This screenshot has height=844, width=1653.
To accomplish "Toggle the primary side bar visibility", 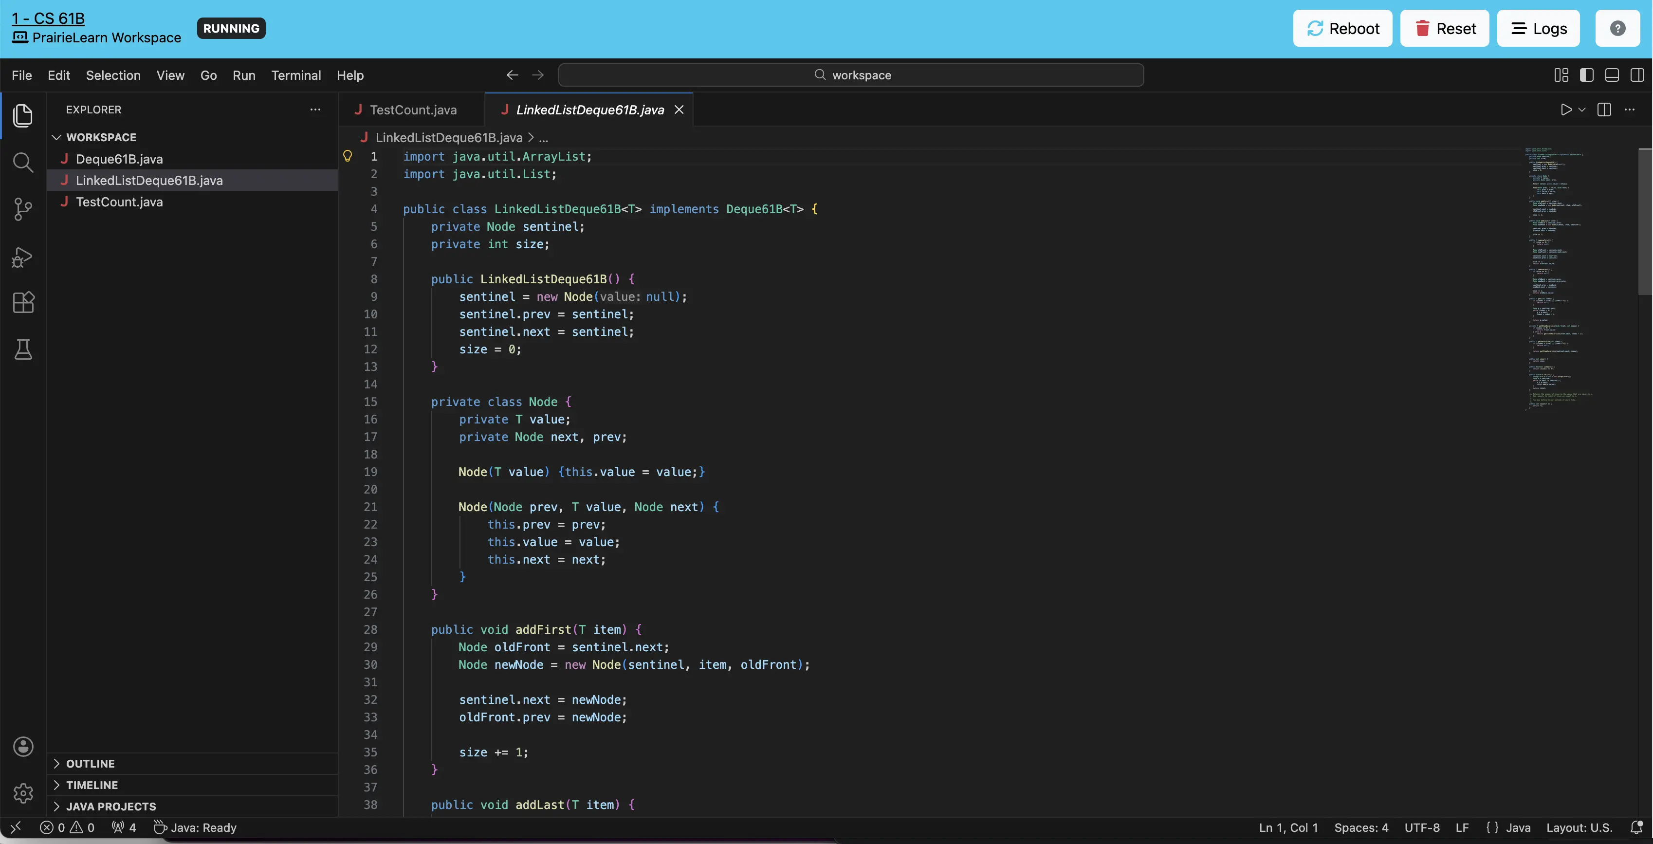I will tap(1586, 75).
